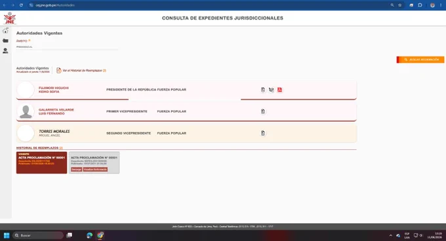
Task: Bookmark this page with the star
Action: point(399,5)
